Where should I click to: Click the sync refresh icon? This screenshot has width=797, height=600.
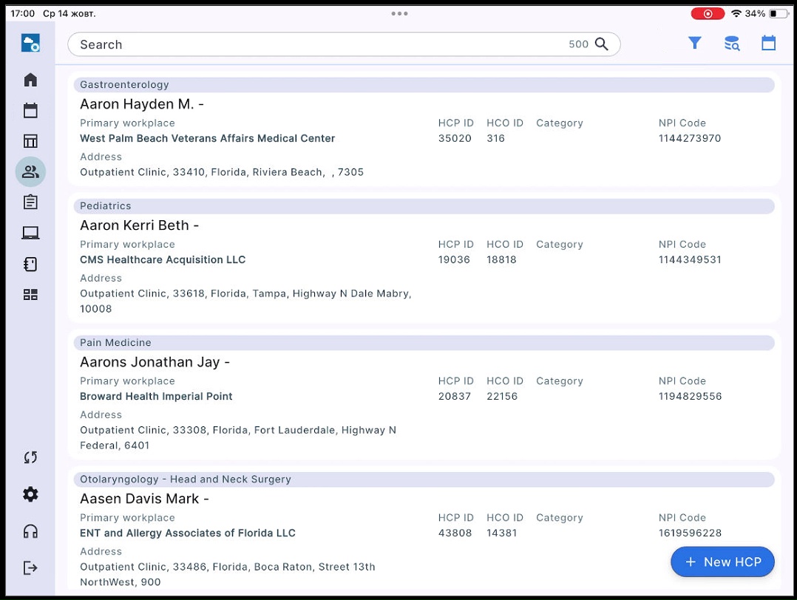pyautogui.click(x=30, y=457)
